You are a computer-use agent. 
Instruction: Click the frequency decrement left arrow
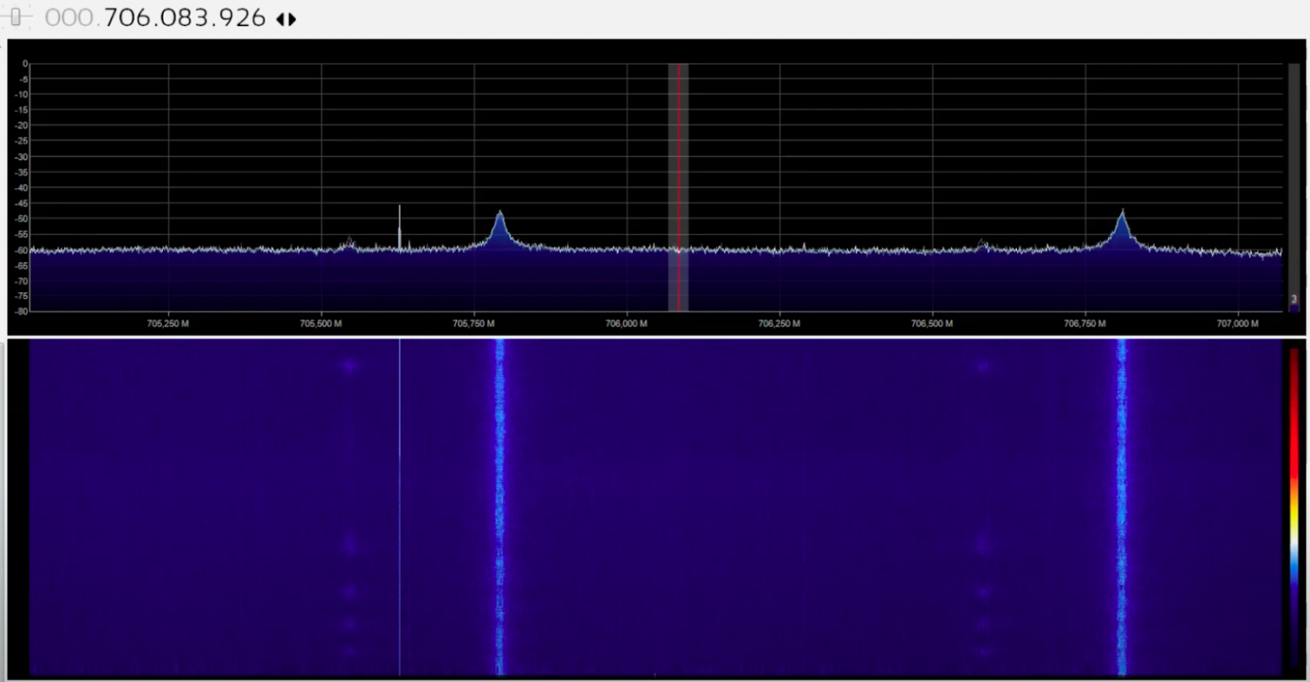(279, 18)
